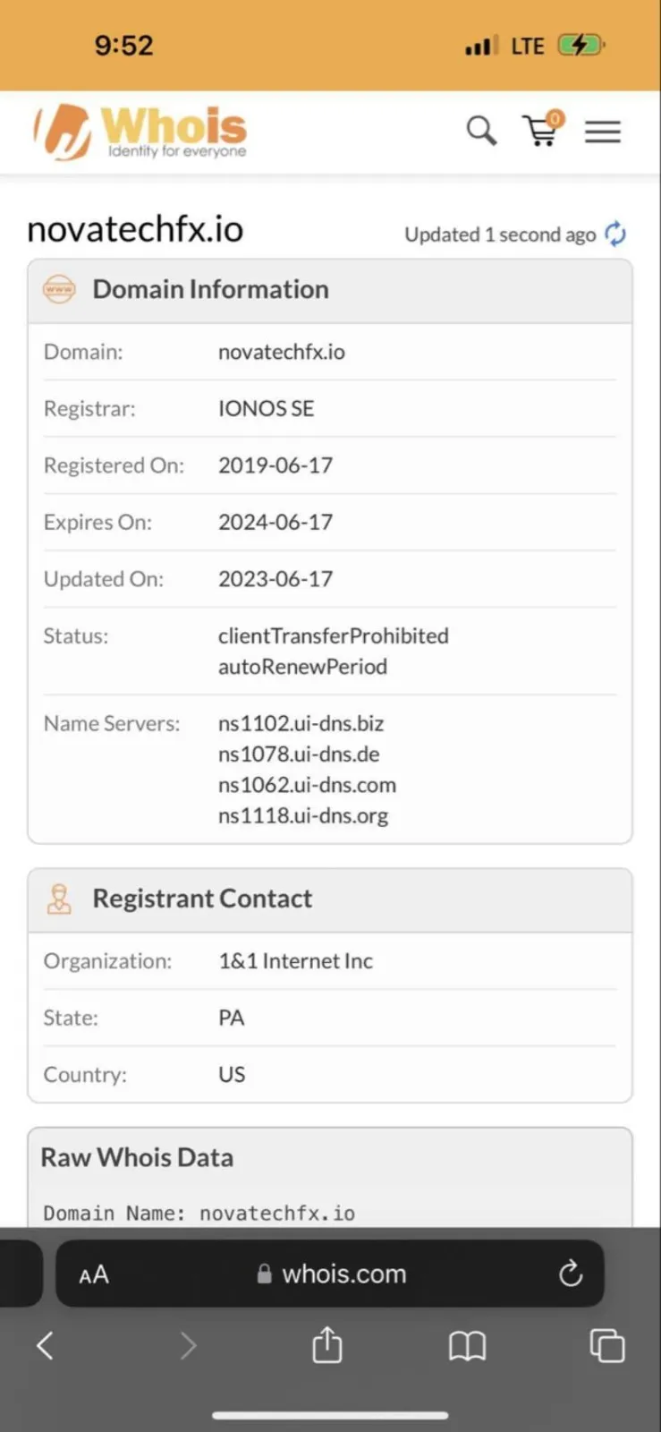Go back to previous page
661x1432 pixels.
tap(45, 1344)
